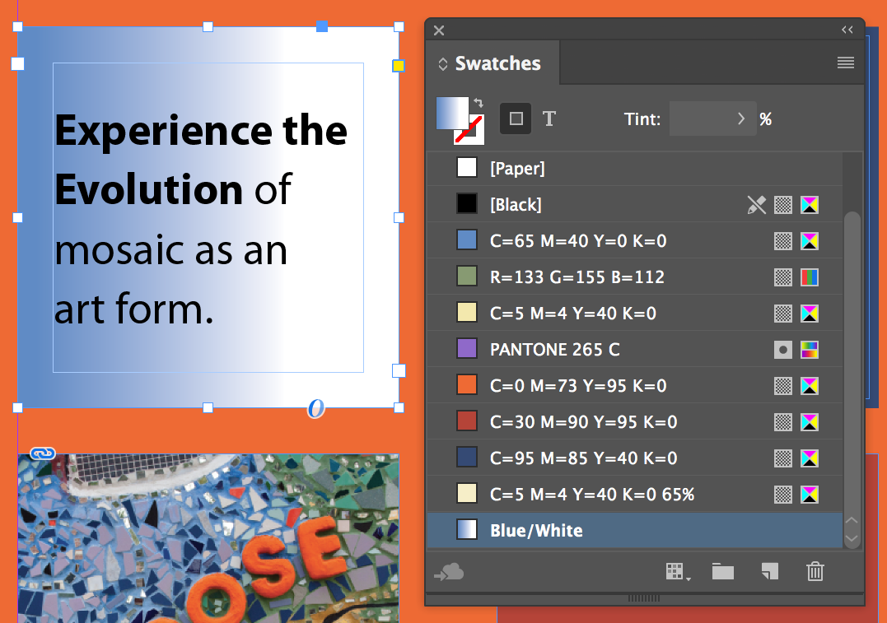The image size is (887, 623).
Task: Click the swap fill and stroke arrow
Action: click(x=479, y=103)
